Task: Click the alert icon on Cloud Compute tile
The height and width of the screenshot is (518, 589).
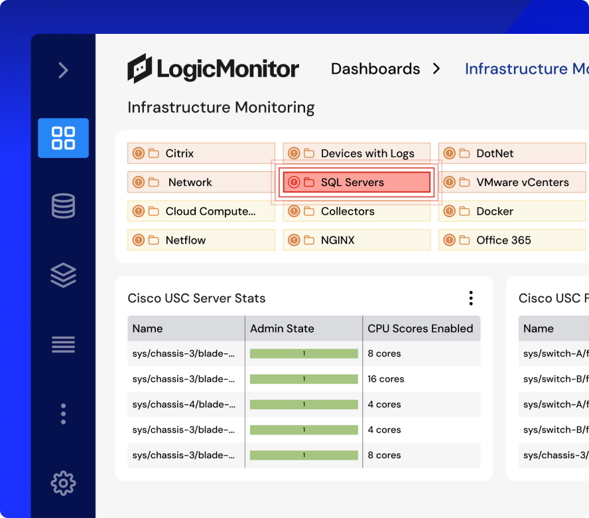Action: (139, 211)
